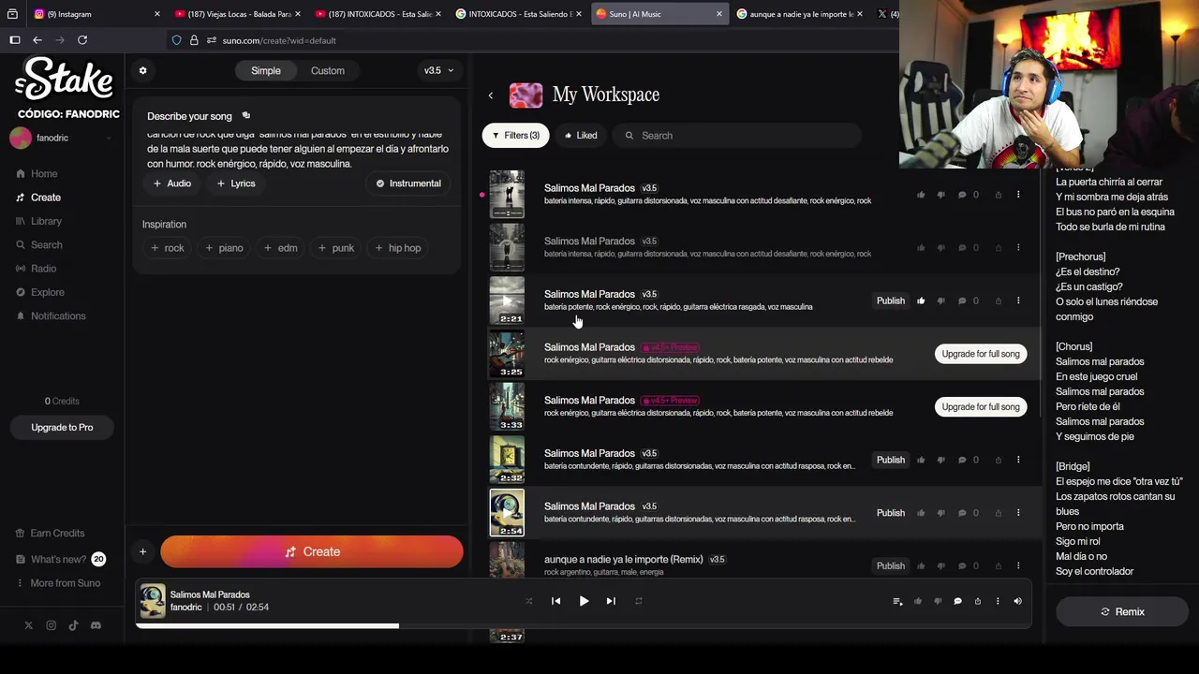1199x674 pixels.
Task: Click the icon next to Describe your song
Action: 246,116
